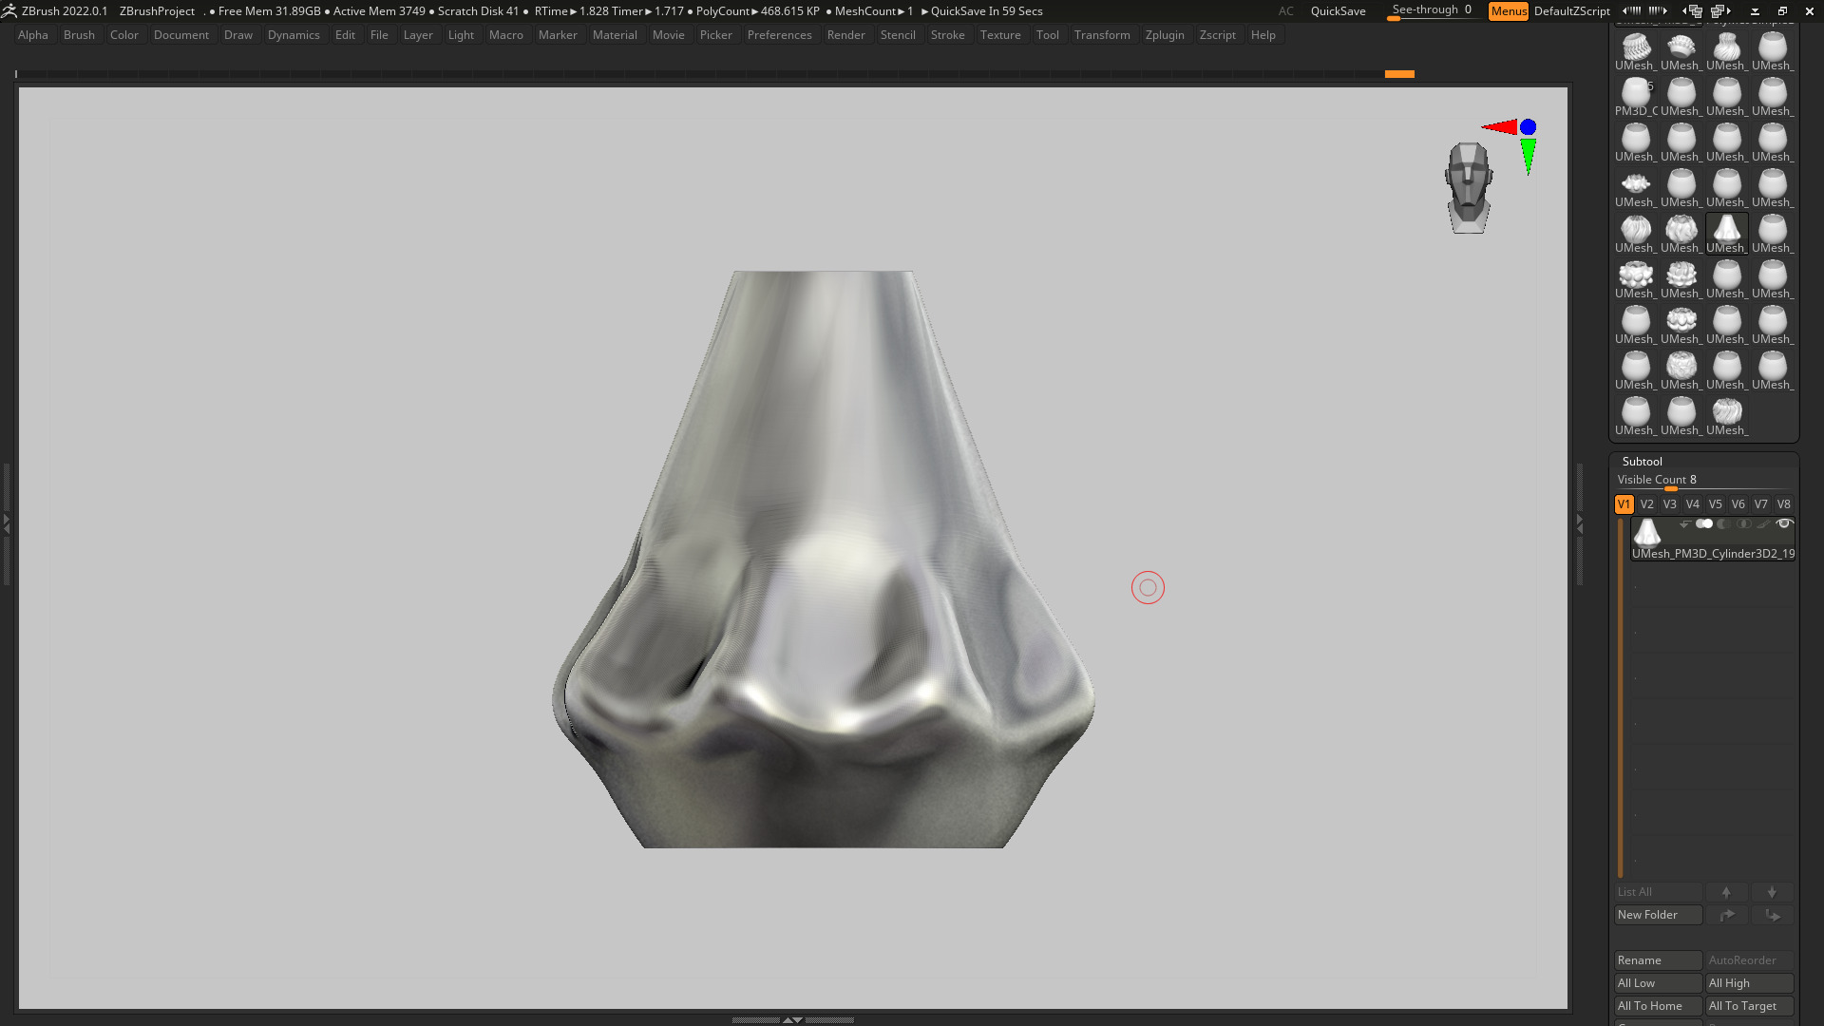1824x1026 pixels.
Task: Load next UI layout icon
Action: 1721,10
